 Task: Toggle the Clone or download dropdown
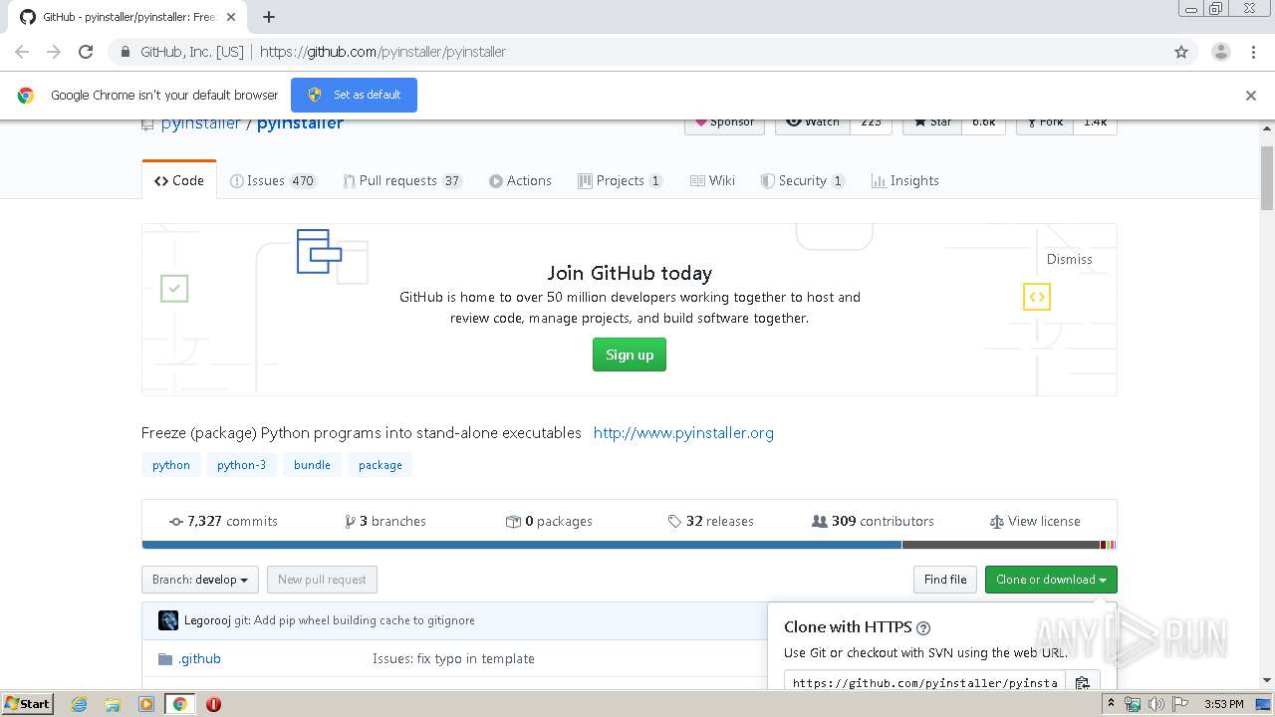[x=1051, y=580]
